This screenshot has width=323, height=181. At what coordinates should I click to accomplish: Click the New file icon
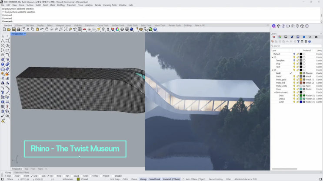(x=4, y=29)
